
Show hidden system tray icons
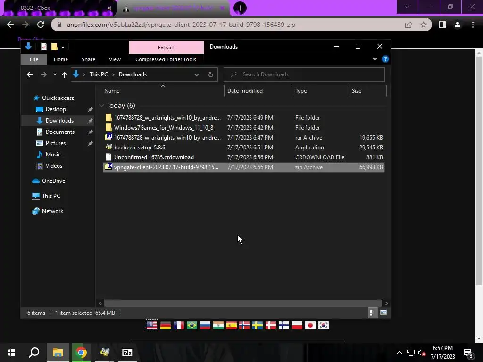[x=399, y=353]
